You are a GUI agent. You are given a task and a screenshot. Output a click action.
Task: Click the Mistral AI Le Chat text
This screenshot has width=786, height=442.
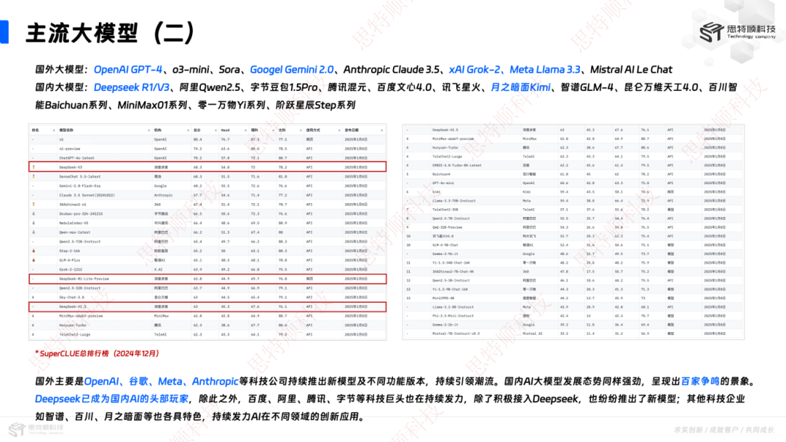[x=631, y=69]
